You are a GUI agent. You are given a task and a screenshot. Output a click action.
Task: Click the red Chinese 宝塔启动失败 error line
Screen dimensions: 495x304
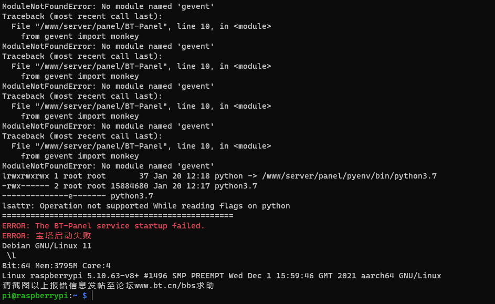tap(47, 236)
